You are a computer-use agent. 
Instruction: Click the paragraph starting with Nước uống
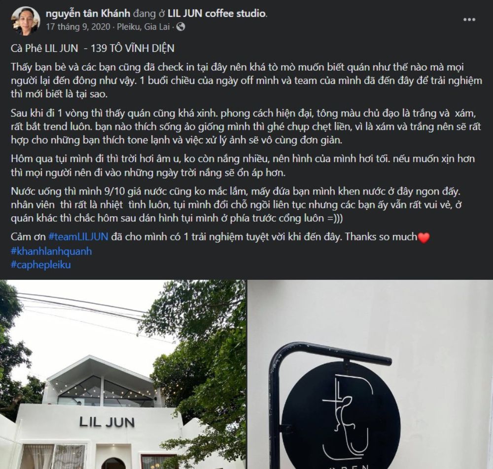[236, 204]
